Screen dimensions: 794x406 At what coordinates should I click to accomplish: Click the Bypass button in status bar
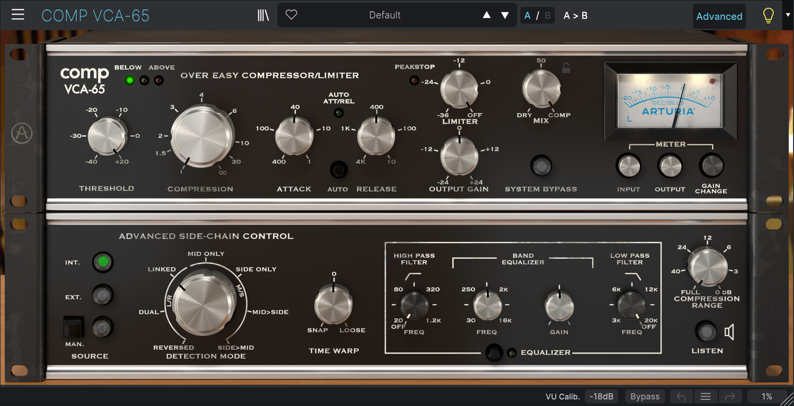pyautogui.click(x=644, y=397)
